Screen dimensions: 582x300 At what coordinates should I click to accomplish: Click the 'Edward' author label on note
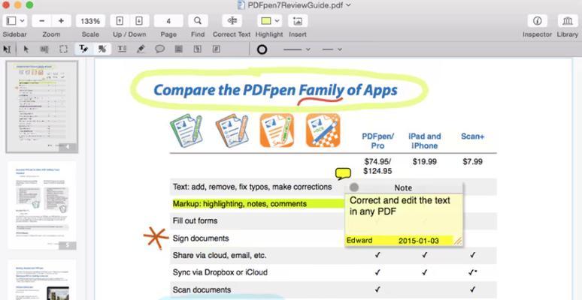(x=359, y=241)
